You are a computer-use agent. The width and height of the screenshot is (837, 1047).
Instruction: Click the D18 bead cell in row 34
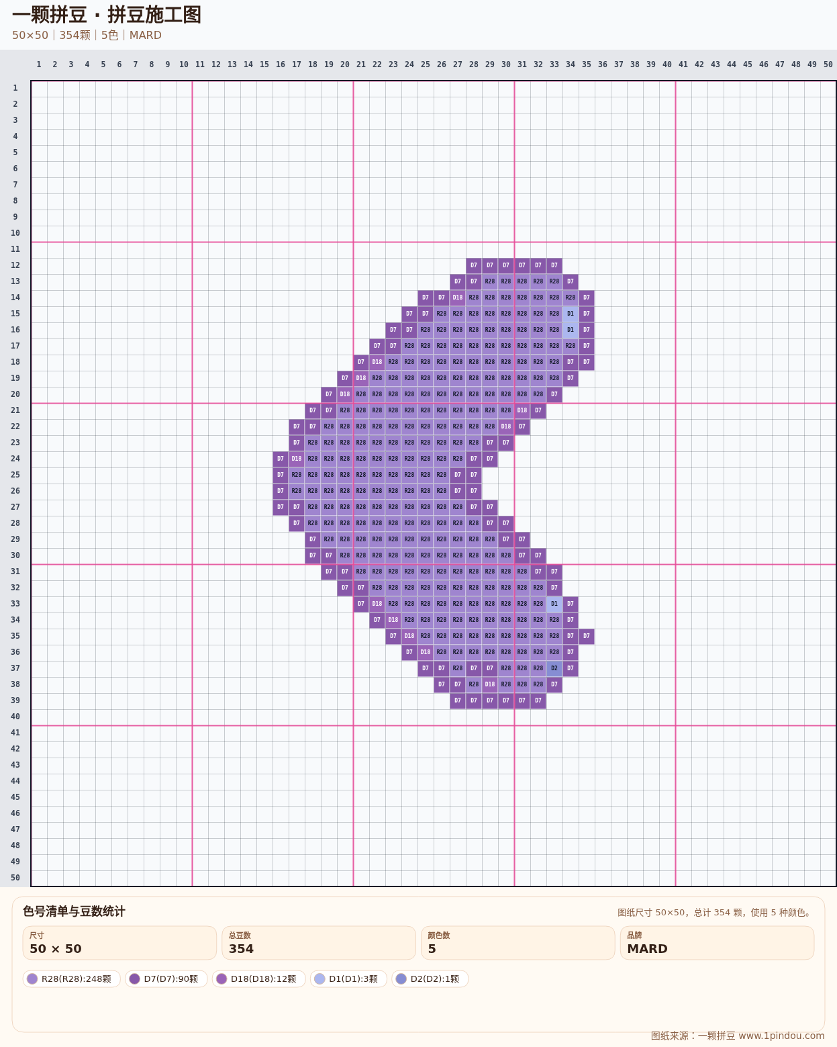click(x=393, y=620)
